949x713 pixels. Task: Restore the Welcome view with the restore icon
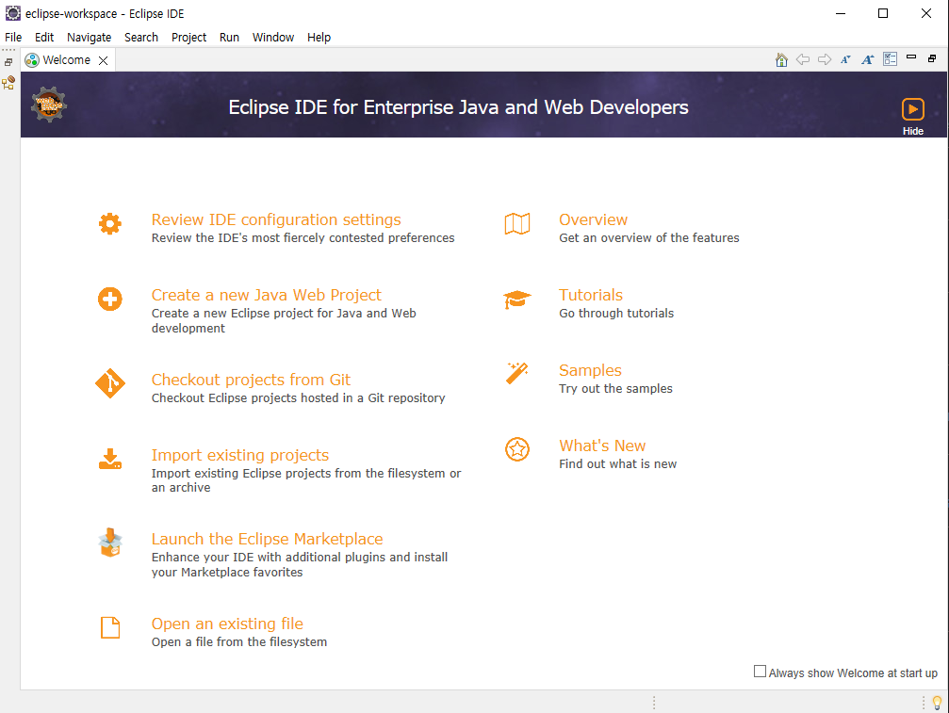(932, 58)
